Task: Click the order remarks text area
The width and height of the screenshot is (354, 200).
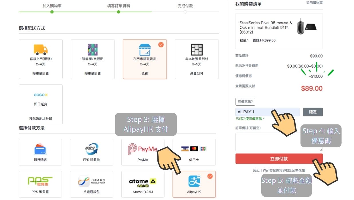Action: [279, 142]
